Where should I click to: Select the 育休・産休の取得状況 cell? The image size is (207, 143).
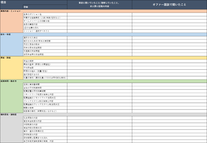tap(45, 131)
